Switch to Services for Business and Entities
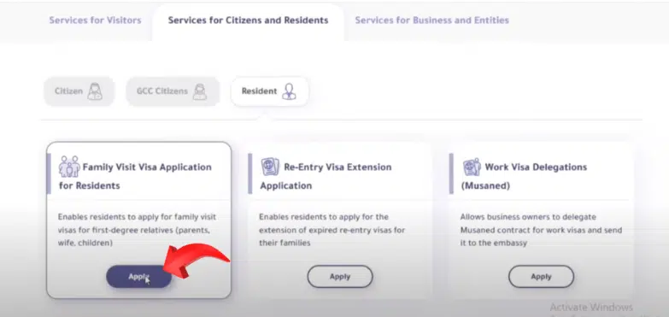Image resolution: width=669 pixels, height=317 pixels. (431, 20)
